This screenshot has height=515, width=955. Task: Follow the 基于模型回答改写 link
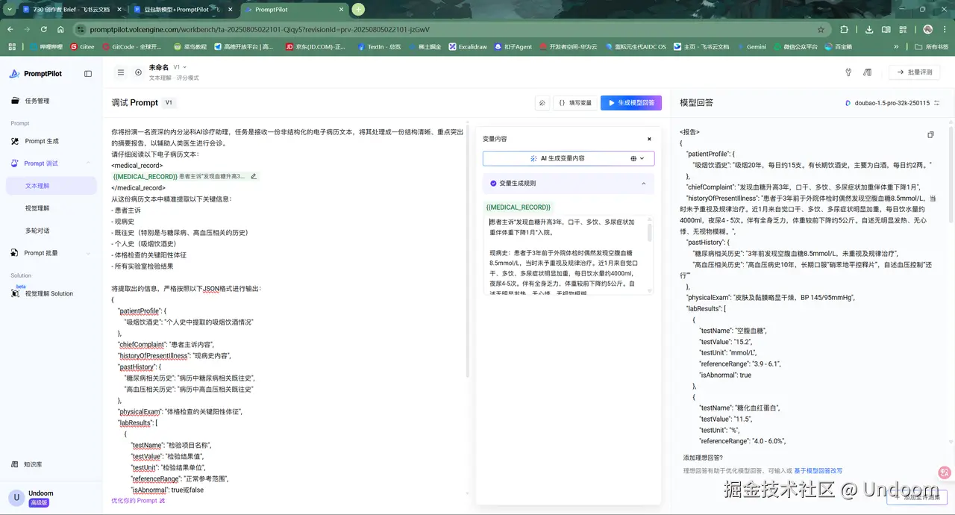pyautogui.click(x=818, y=471)
